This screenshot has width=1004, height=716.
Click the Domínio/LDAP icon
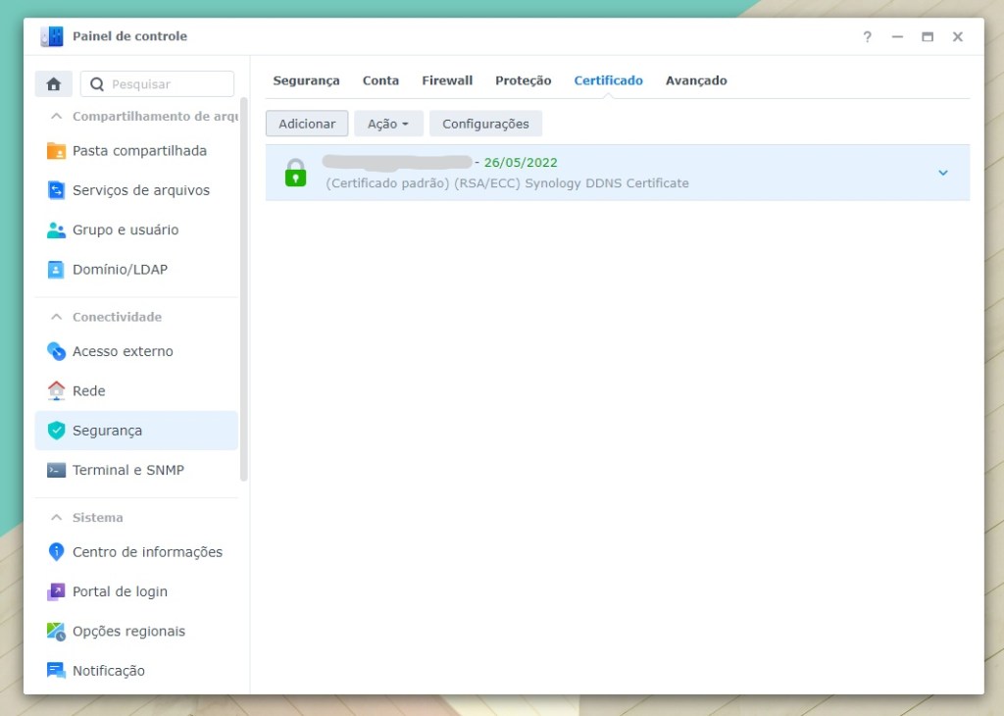[x=57, y=269]
